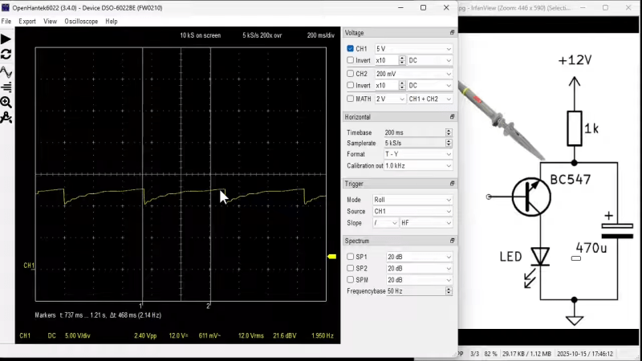Click the Start/Play sampling icon
Viewport: 642px width, 361px height.
[6, 39]
